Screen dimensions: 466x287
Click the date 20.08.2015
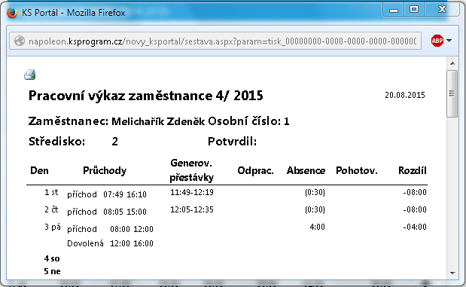[405, 95]
